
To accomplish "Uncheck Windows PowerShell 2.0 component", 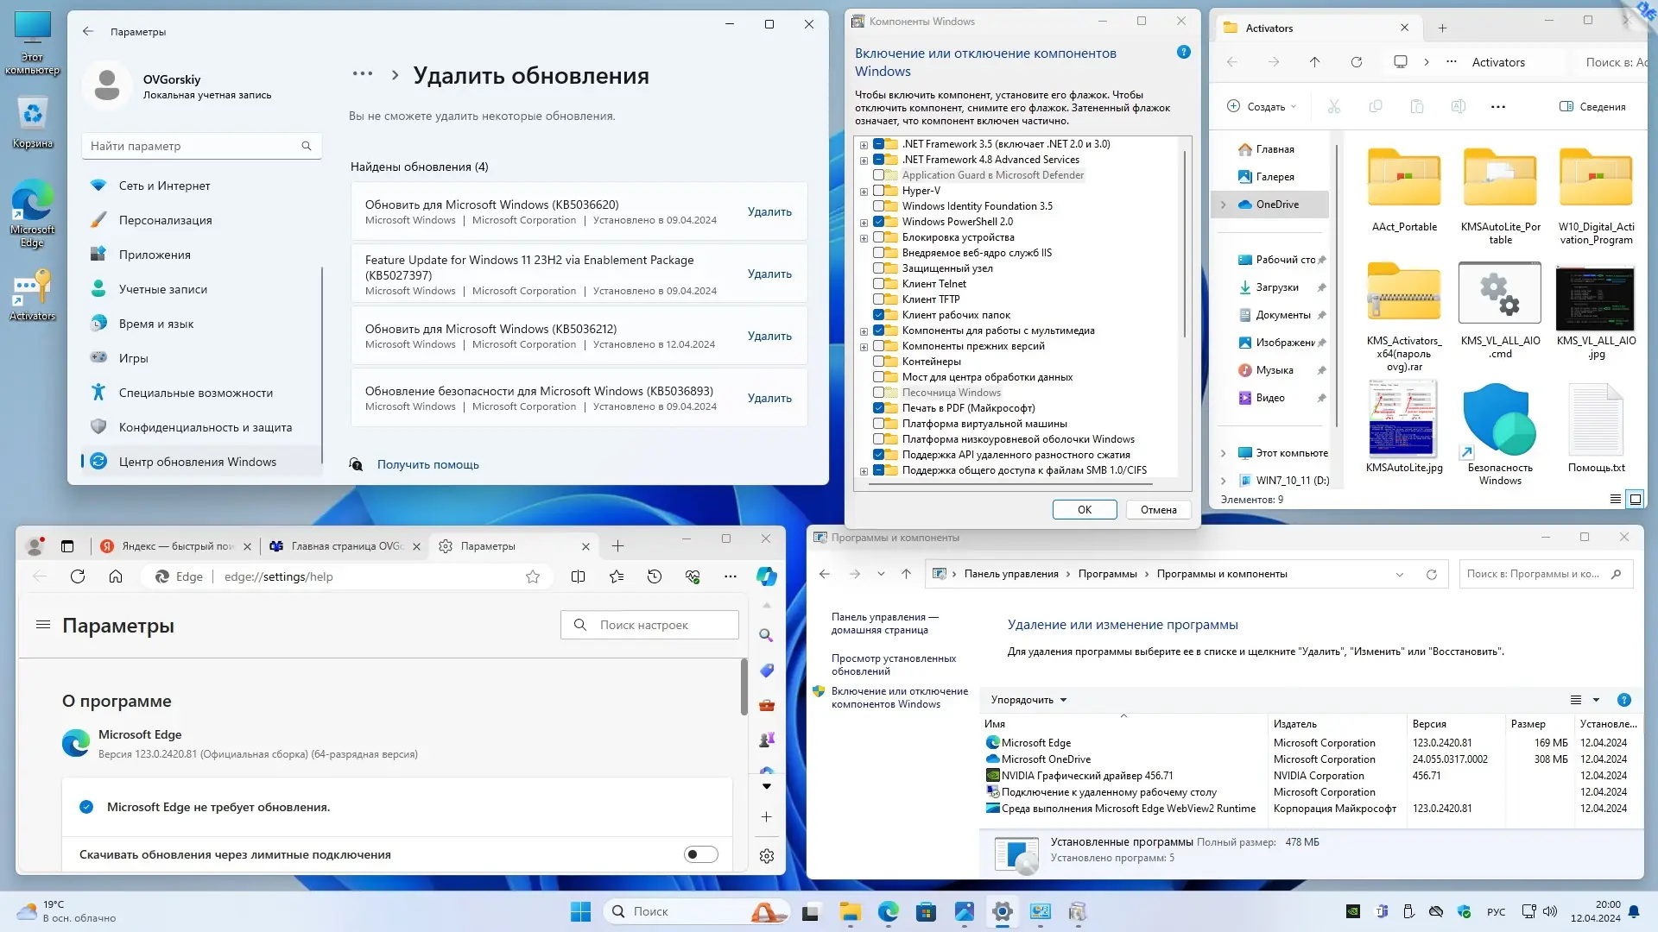I will click(879, 222).
